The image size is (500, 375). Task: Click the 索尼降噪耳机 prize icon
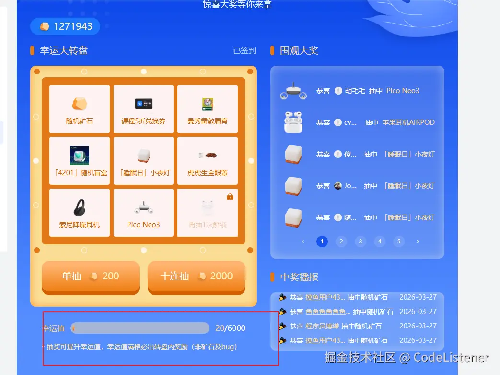(x=79, y=213)
